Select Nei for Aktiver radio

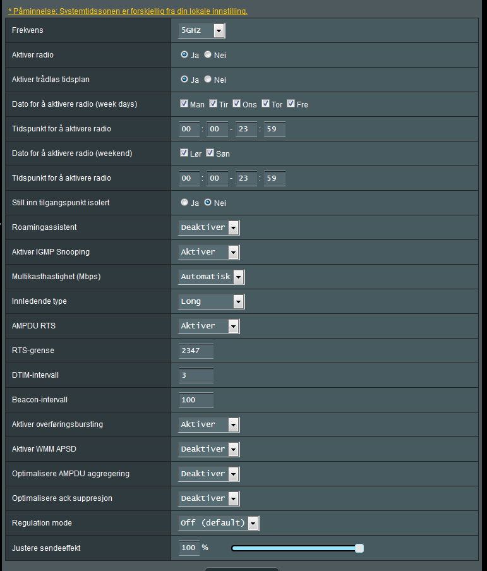pos(208,54)
